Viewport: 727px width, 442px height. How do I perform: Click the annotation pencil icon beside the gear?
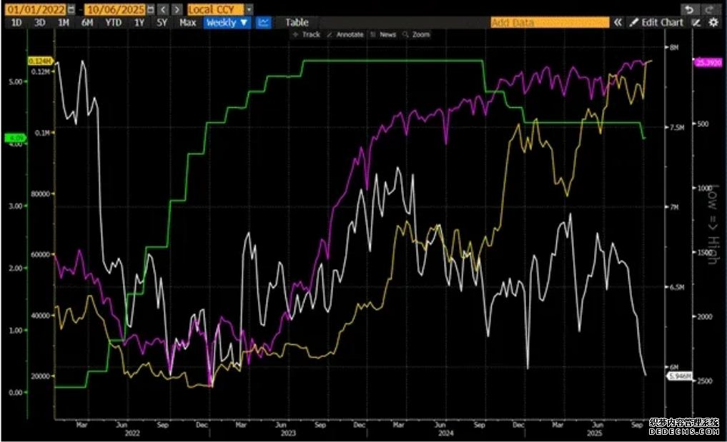click(x=696, y=22)
